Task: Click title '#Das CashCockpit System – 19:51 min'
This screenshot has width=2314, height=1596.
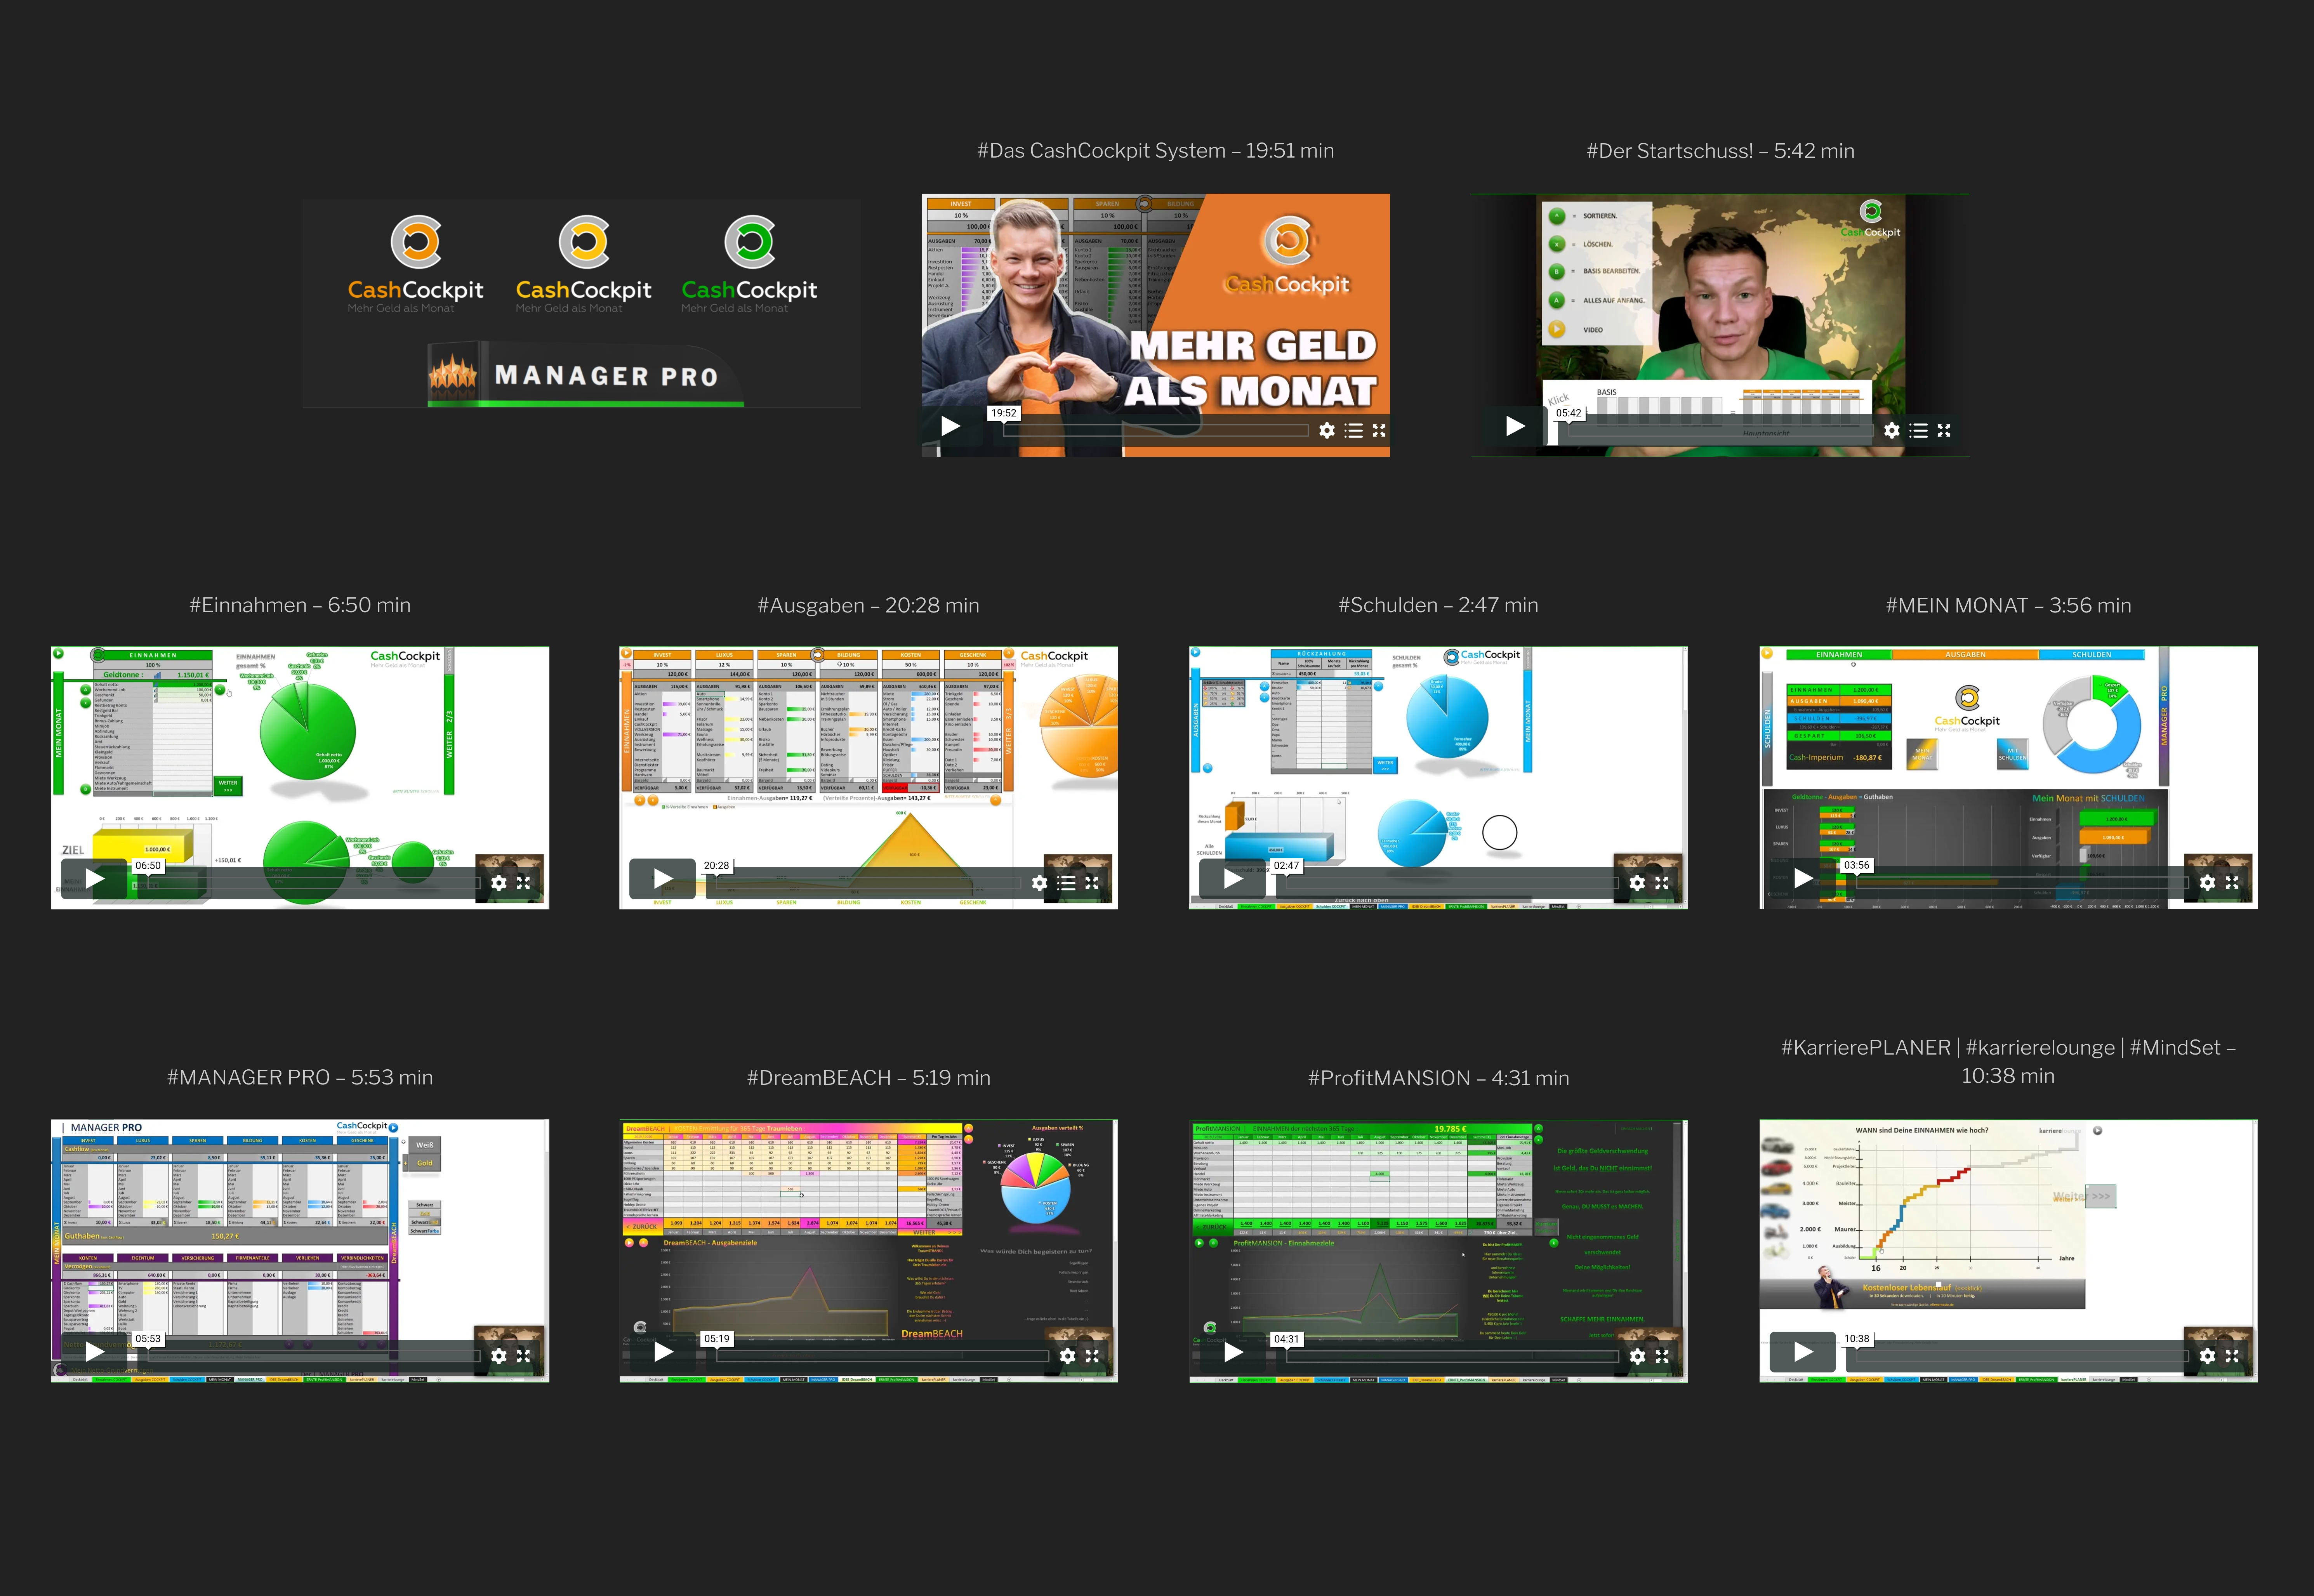Action: (x=1155, y=151)
